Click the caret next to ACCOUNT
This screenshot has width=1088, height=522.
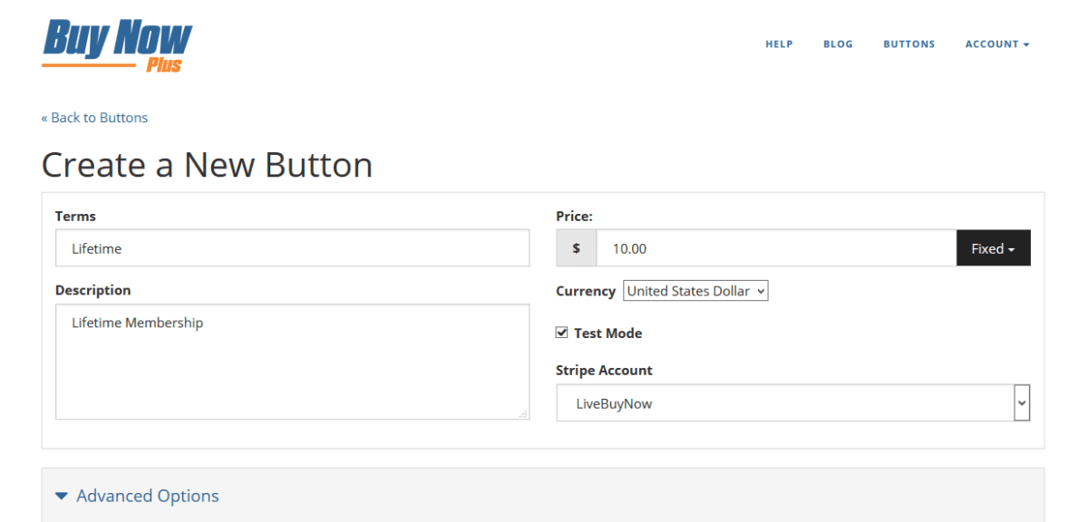pos(1026,43)
